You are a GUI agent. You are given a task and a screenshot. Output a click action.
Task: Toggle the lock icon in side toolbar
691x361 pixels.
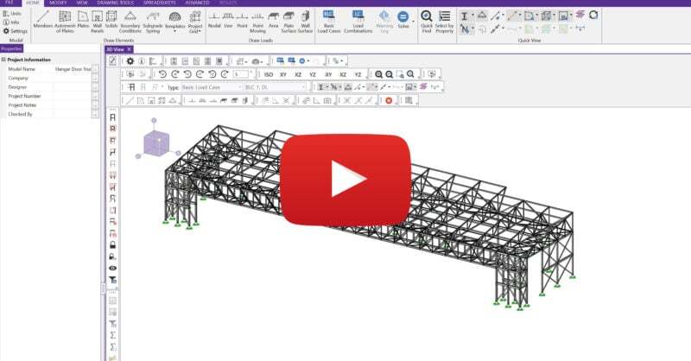112,245
